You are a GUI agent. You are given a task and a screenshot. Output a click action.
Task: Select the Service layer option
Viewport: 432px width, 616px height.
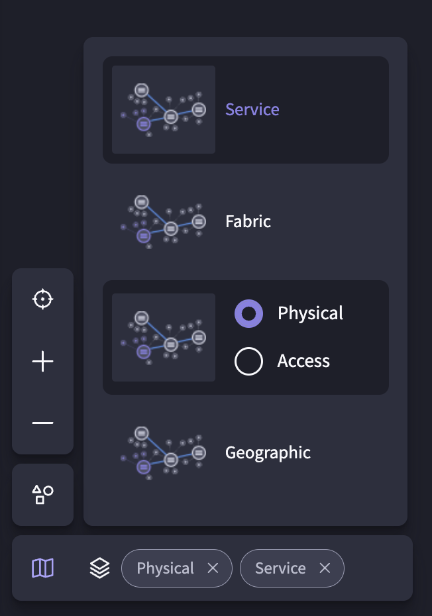[x=246, y=109]
